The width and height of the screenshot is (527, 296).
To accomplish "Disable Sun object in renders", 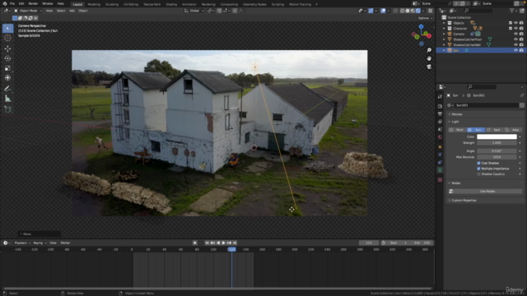I will pyautogui.click(x=521, y=50).
